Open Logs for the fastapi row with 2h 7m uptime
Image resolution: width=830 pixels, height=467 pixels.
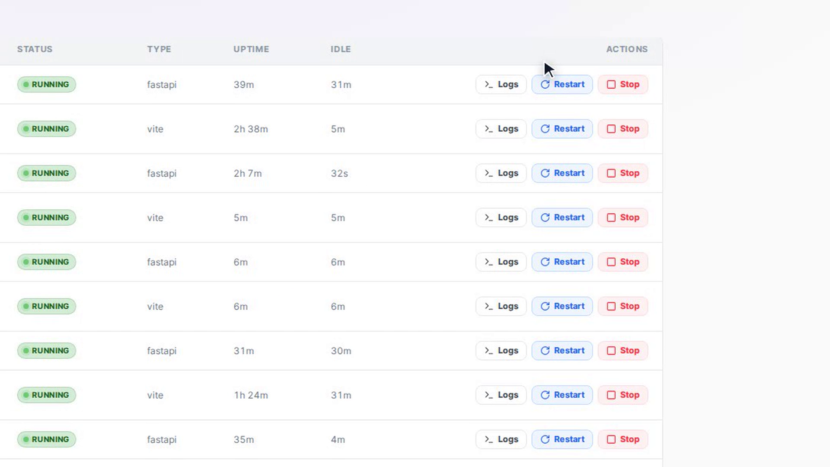coord(501,173)
